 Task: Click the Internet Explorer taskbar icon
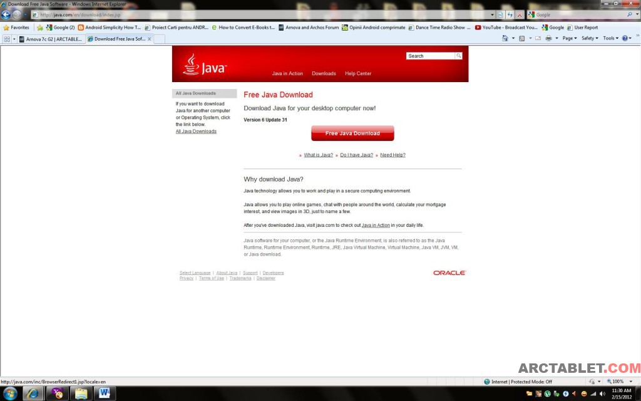point(33,393)
